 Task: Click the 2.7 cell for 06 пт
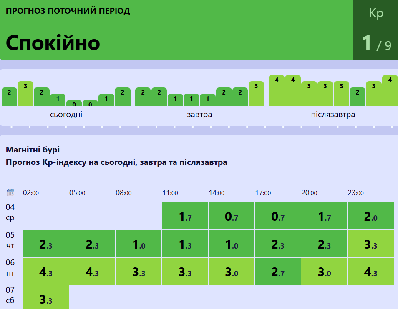tap(278, 272)
